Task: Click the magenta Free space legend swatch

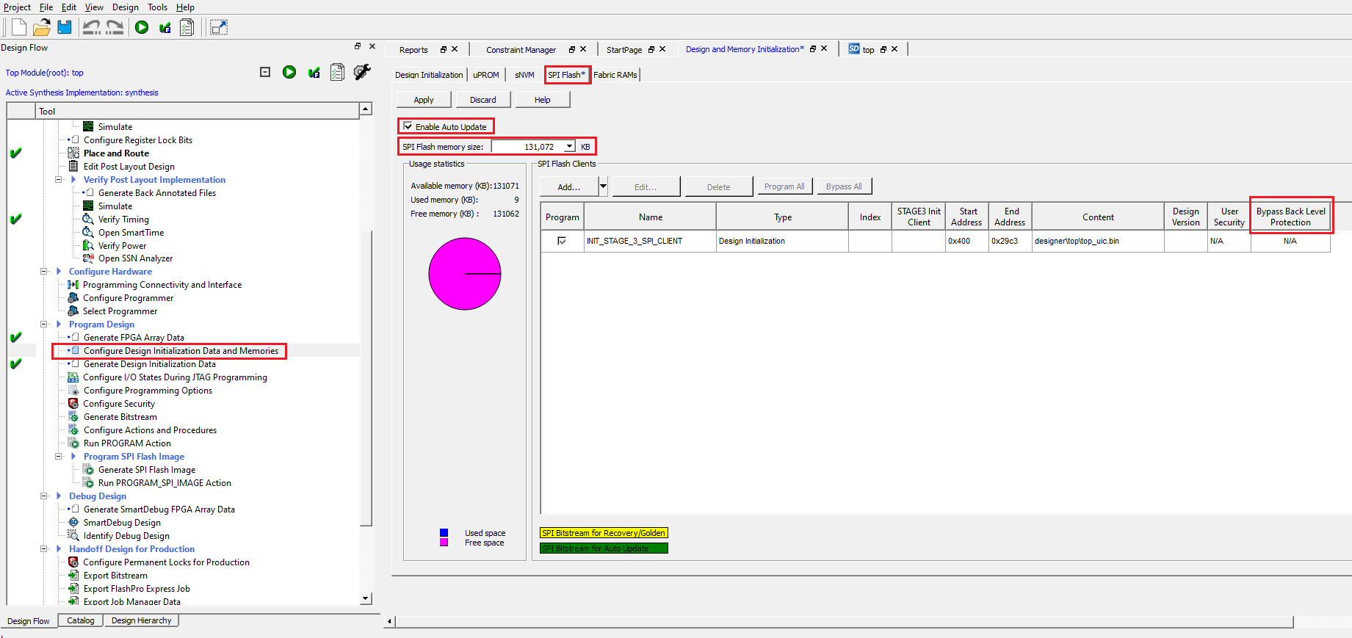Action: pyautogui.click(x=444, y=543)
